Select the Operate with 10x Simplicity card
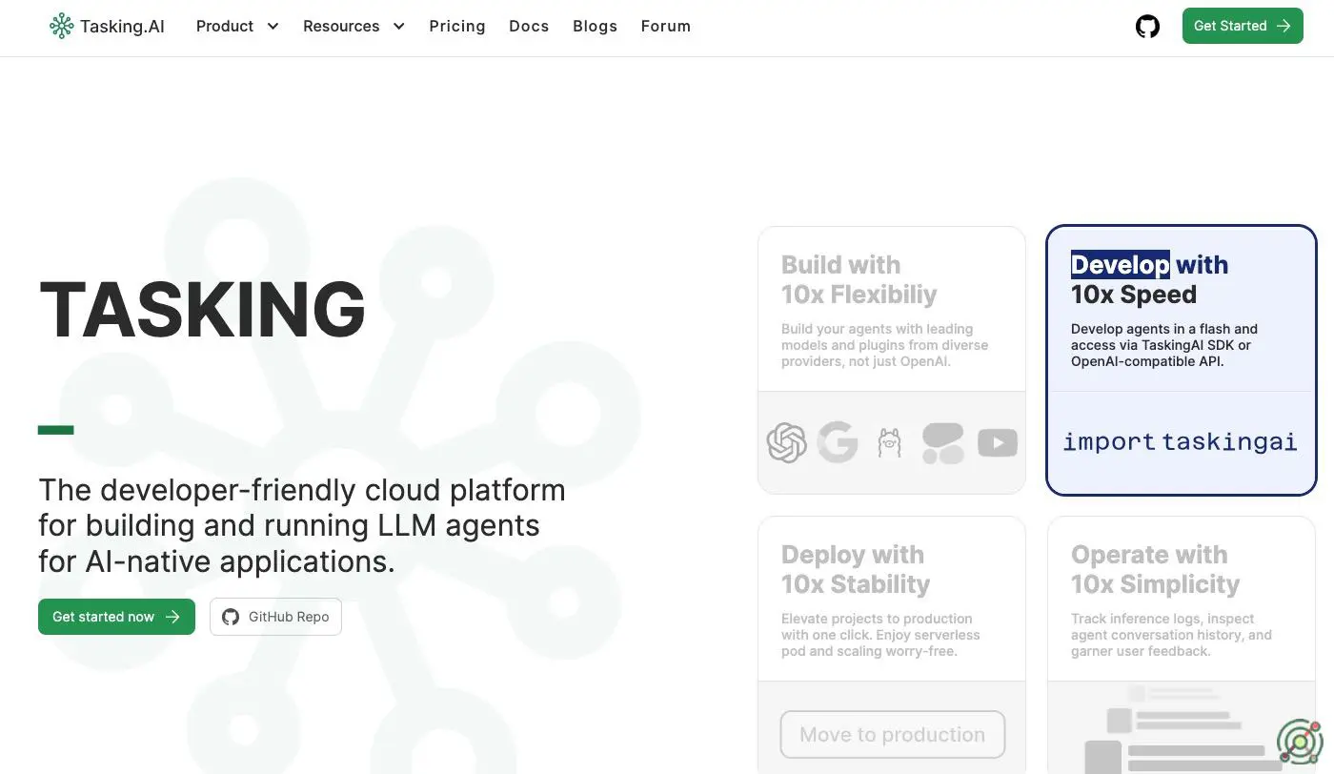Screen dimensions: 1334x774 tap(1182, 644)
